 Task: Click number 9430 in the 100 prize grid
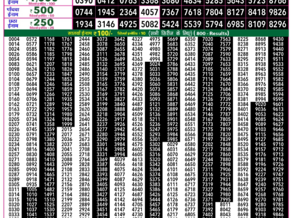(x=278, y=39)
